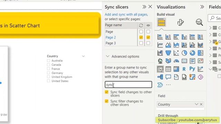Check Germany in Country slicer
The width and height of the screenshot is (221, 124).
click(48, 73)
